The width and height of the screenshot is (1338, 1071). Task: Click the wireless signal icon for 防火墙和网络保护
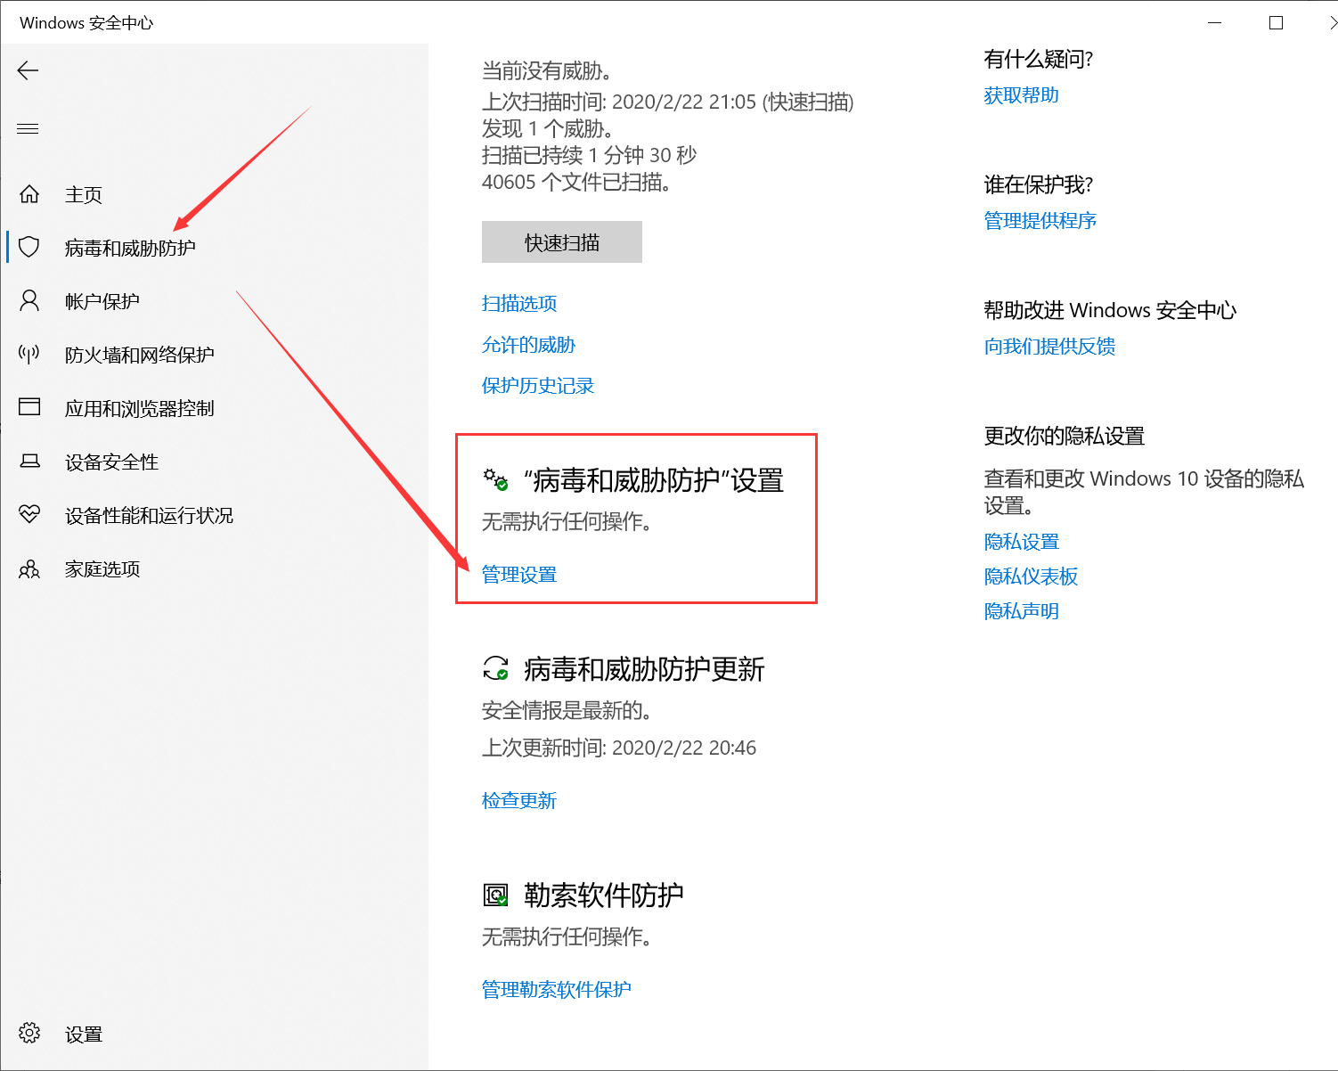[x=29, y=354]
